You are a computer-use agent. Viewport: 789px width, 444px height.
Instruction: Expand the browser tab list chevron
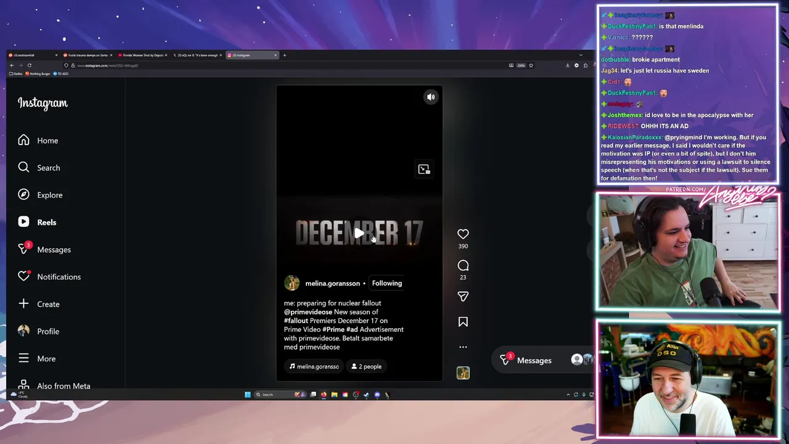click(x=580, y=55)
